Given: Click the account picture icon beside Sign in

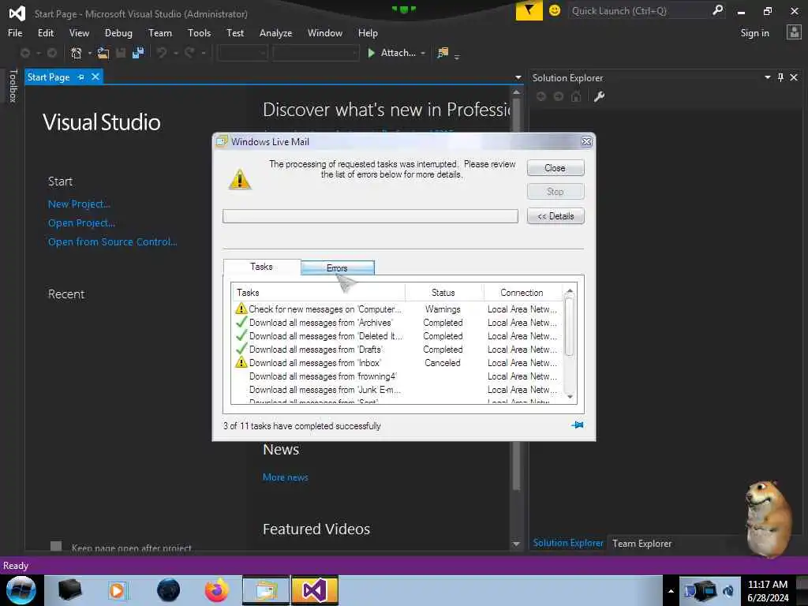Looking at the screenshot, I should pyautogui.click(x=794, y=32).
